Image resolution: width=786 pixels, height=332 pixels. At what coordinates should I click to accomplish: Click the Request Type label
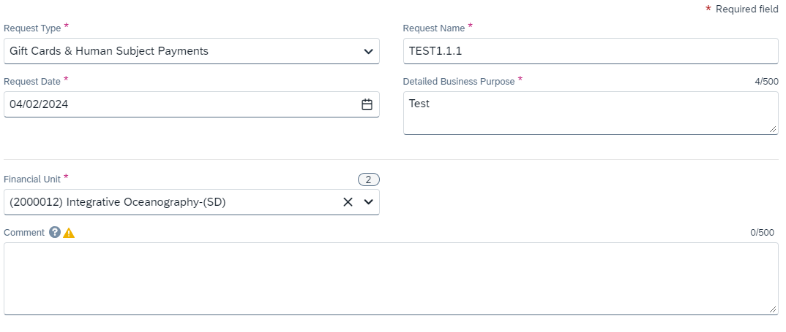32,28
